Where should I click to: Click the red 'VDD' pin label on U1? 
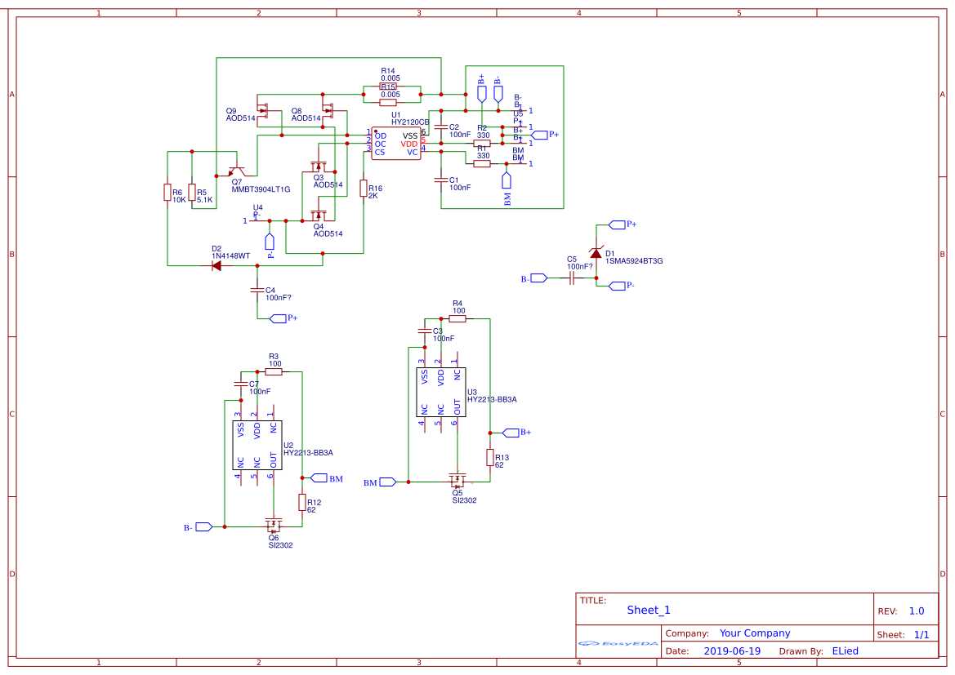409,144
